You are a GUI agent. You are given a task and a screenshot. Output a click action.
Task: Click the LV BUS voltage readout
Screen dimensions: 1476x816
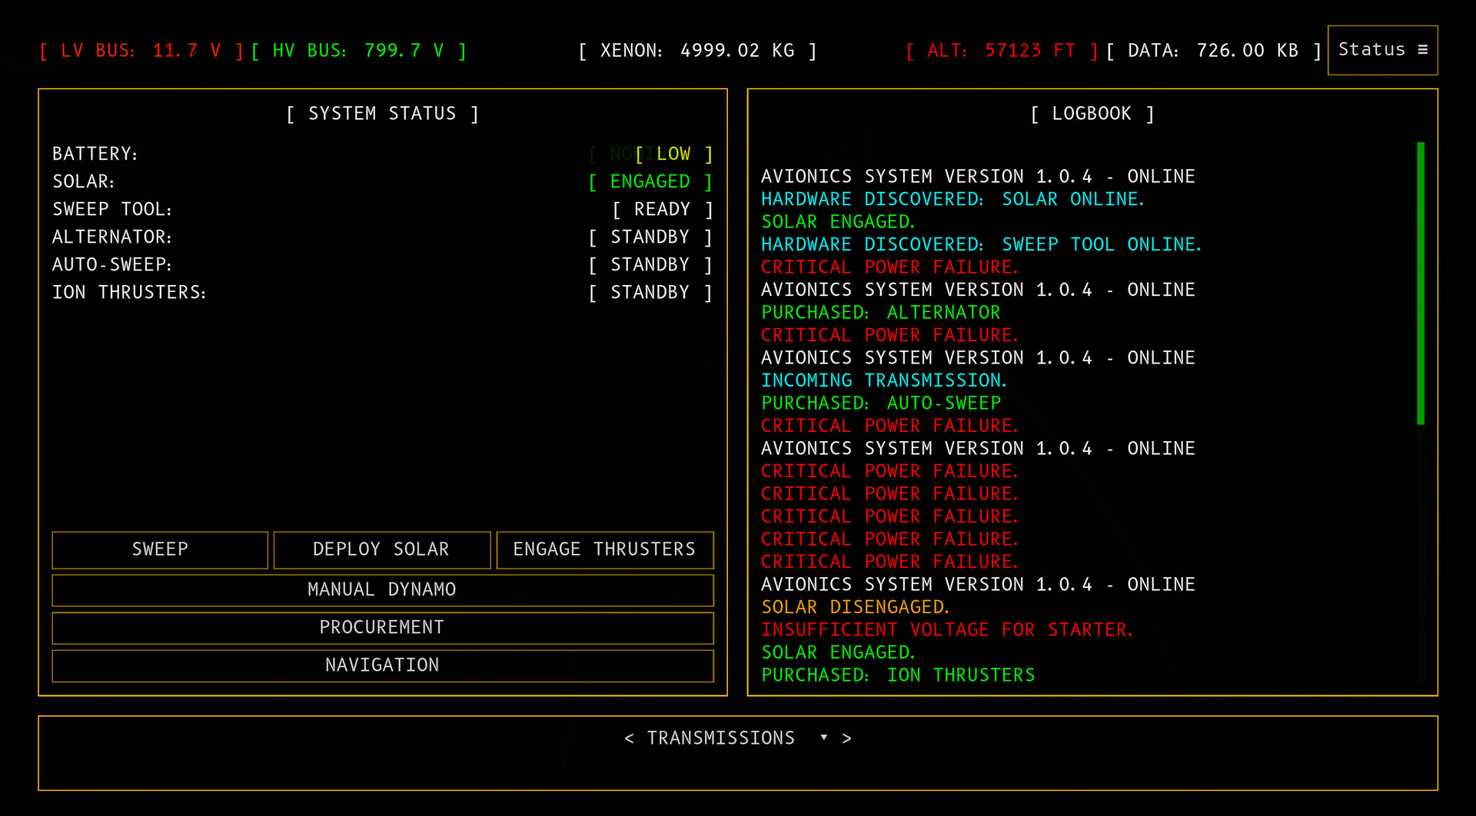[141, 51]
